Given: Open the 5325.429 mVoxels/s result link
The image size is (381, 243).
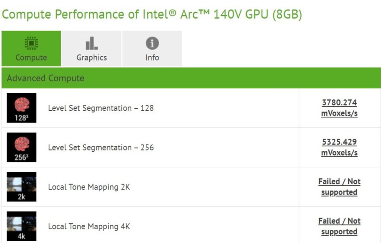Looking at the screenshot, I should click(339, 147).
